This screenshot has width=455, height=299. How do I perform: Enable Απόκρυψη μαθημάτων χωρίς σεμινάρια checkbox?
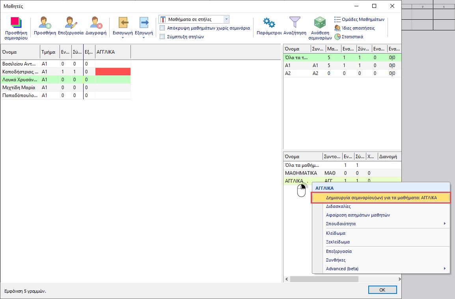162,28
